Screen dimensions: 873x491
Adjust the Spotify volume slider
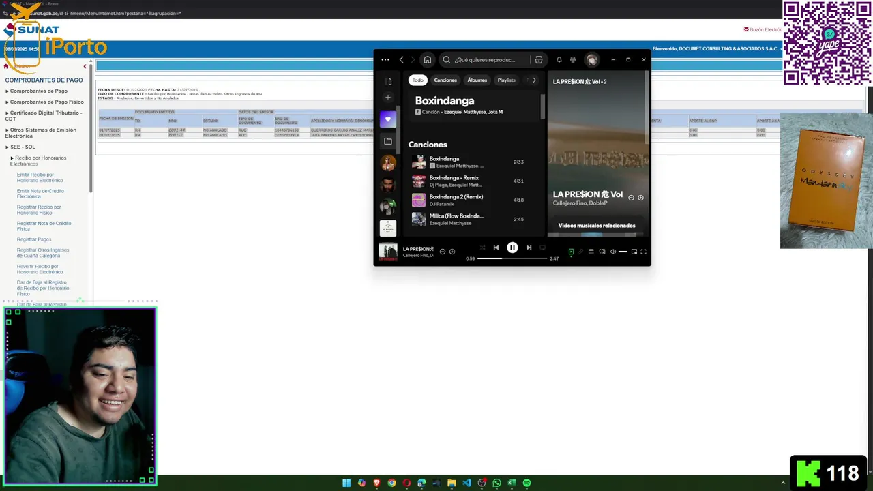coord(623,252)
